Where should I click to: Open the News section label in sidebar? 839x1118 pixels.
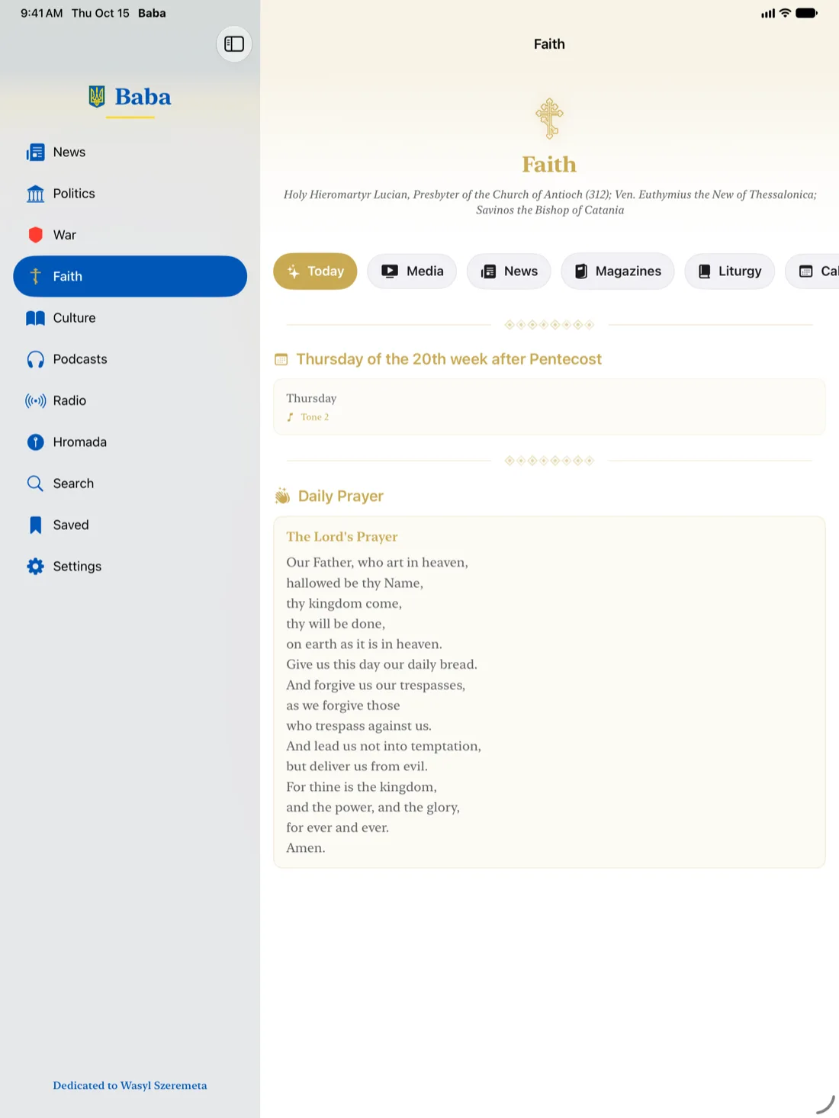[x=69, y=153]
